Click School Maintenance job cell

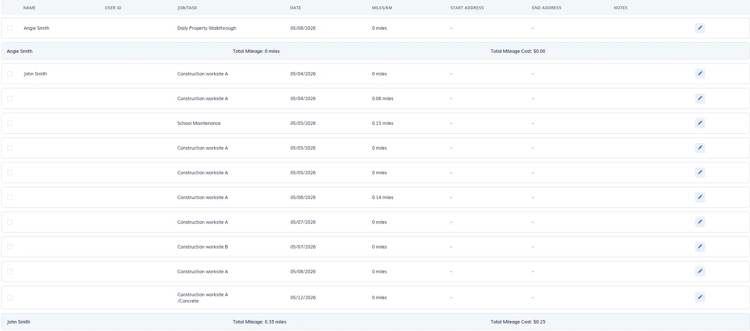199,123
